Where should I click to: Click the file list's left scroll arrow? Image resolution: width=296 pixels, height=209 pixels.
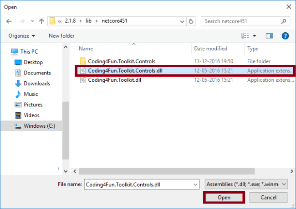[75, 171]
